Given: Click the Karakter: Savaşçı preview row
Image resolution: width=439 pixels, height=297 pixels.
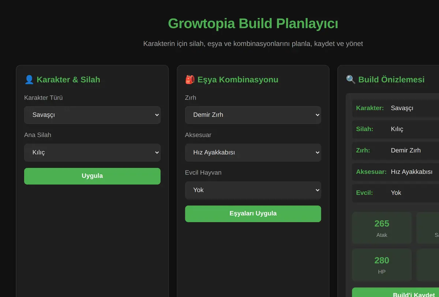Looking at the screenshot, I should tap(395, 108).
